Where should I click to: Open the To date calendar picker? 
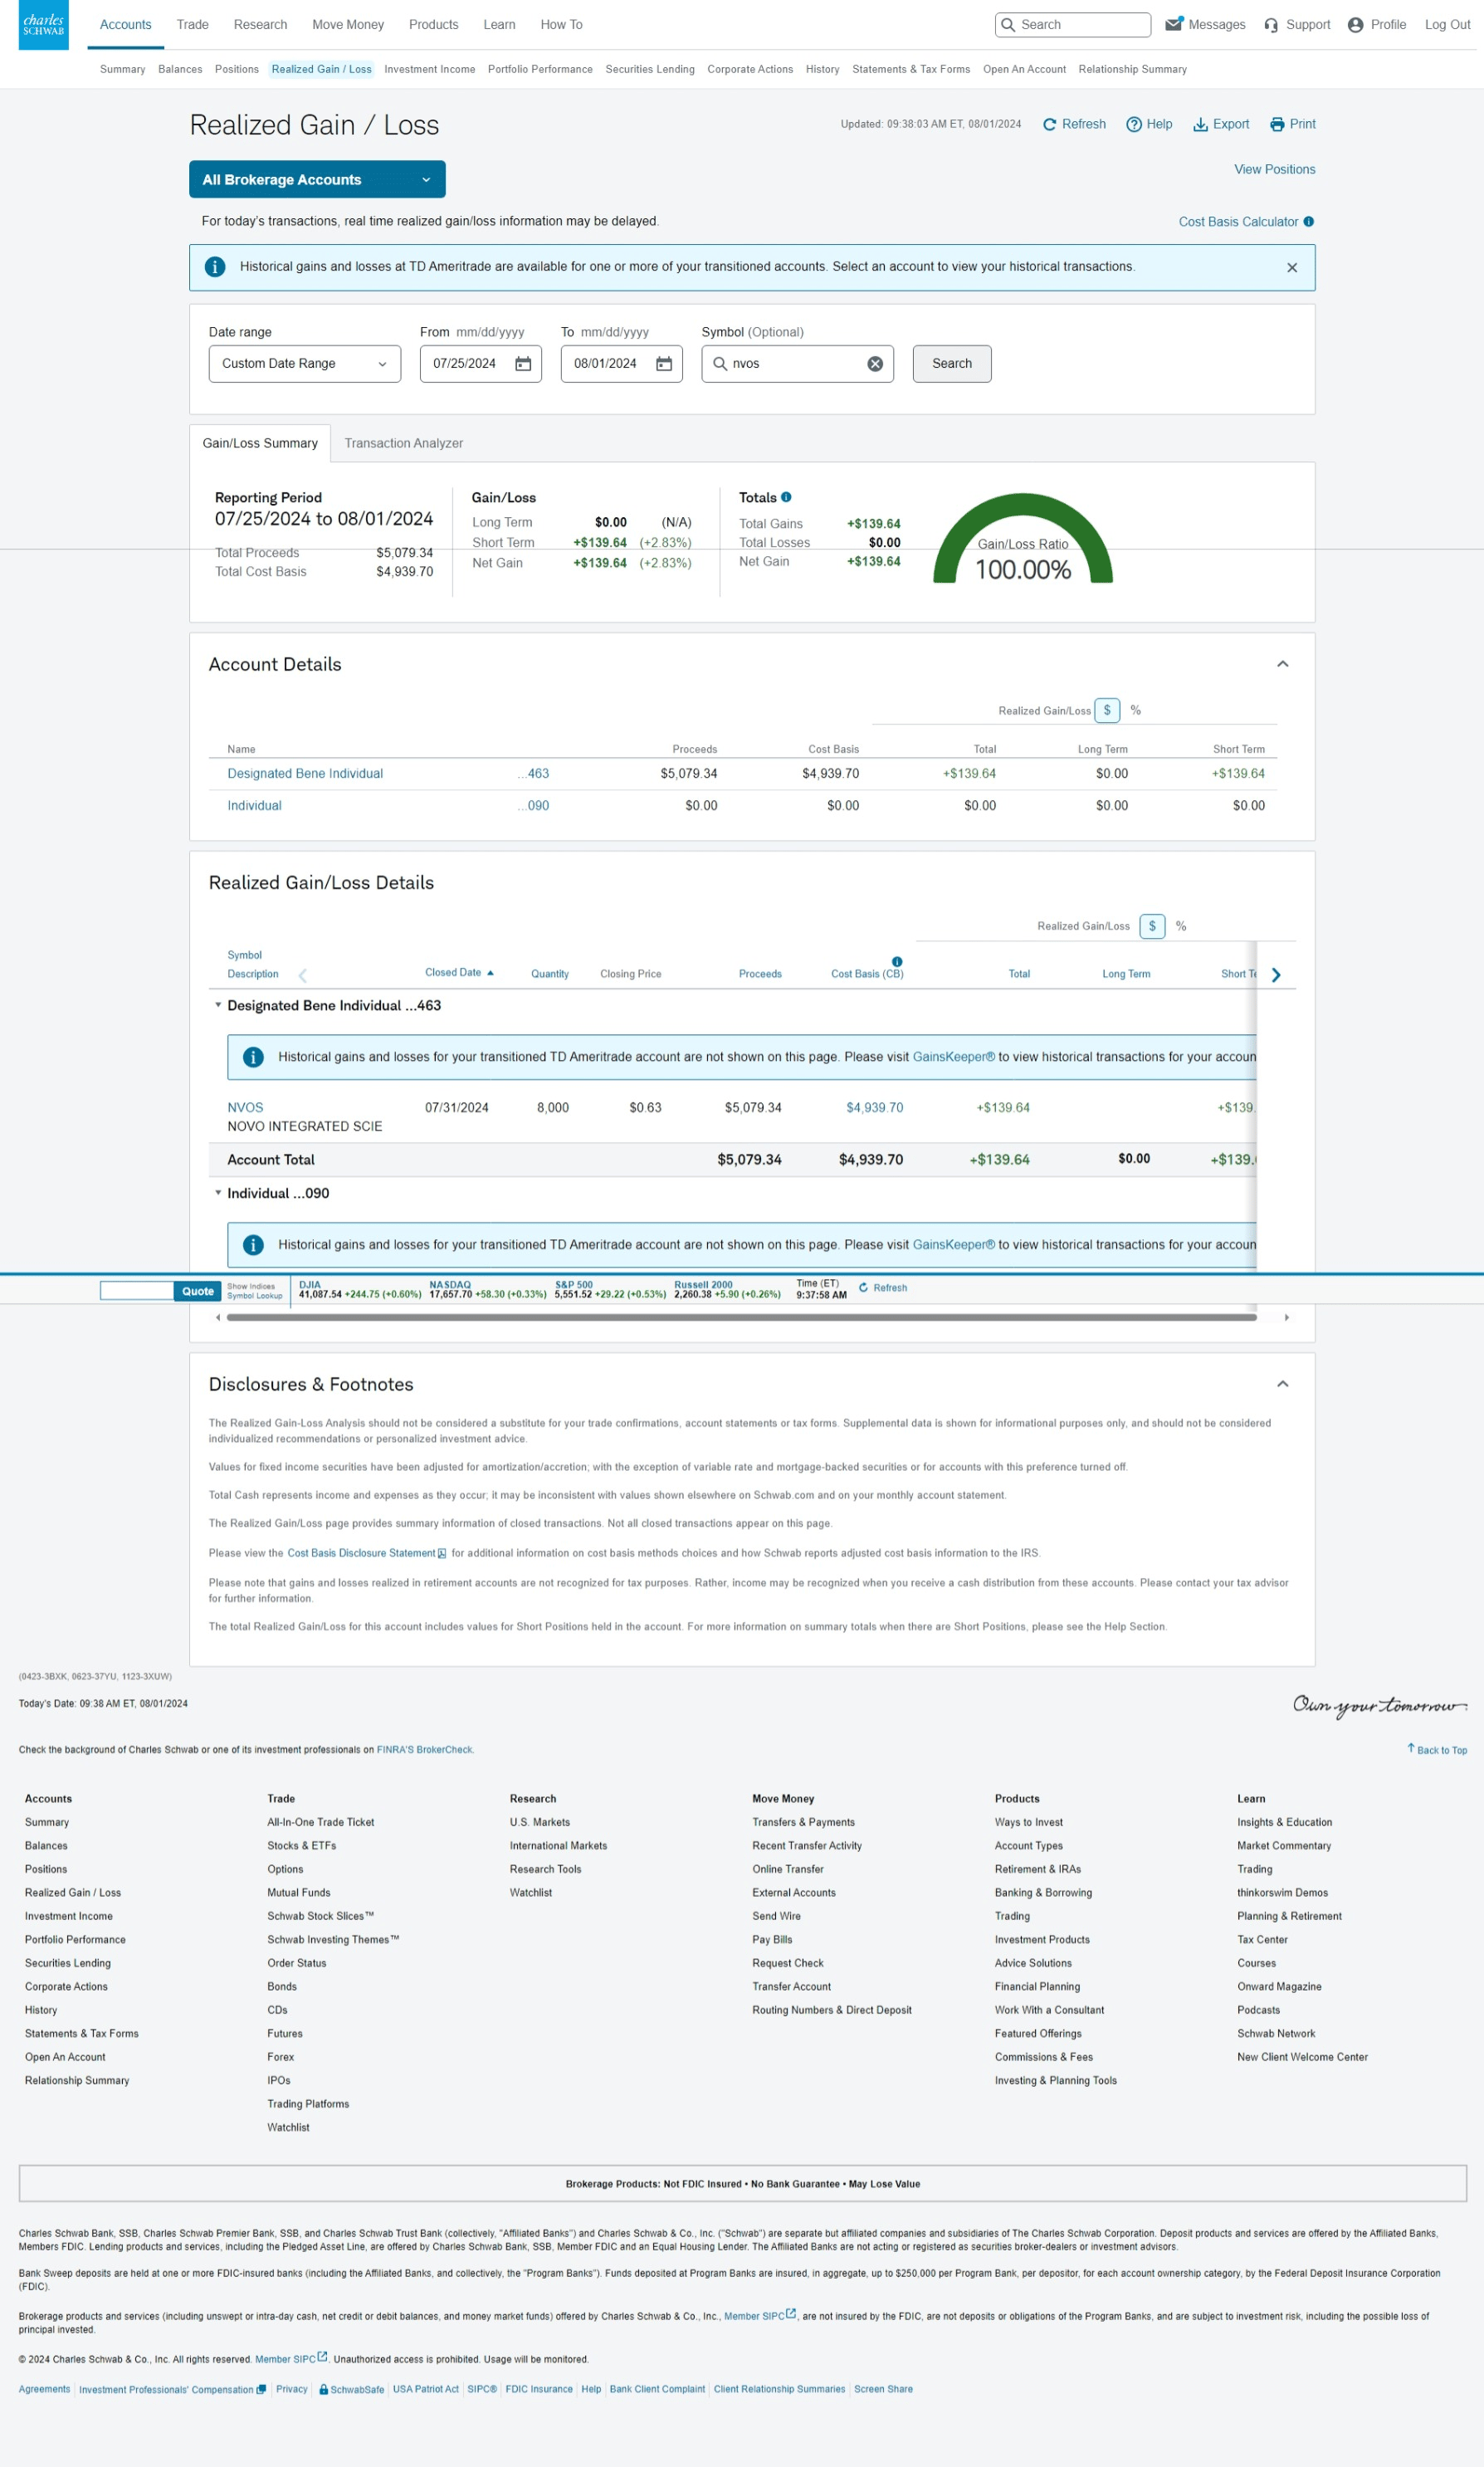coord(664,364)
